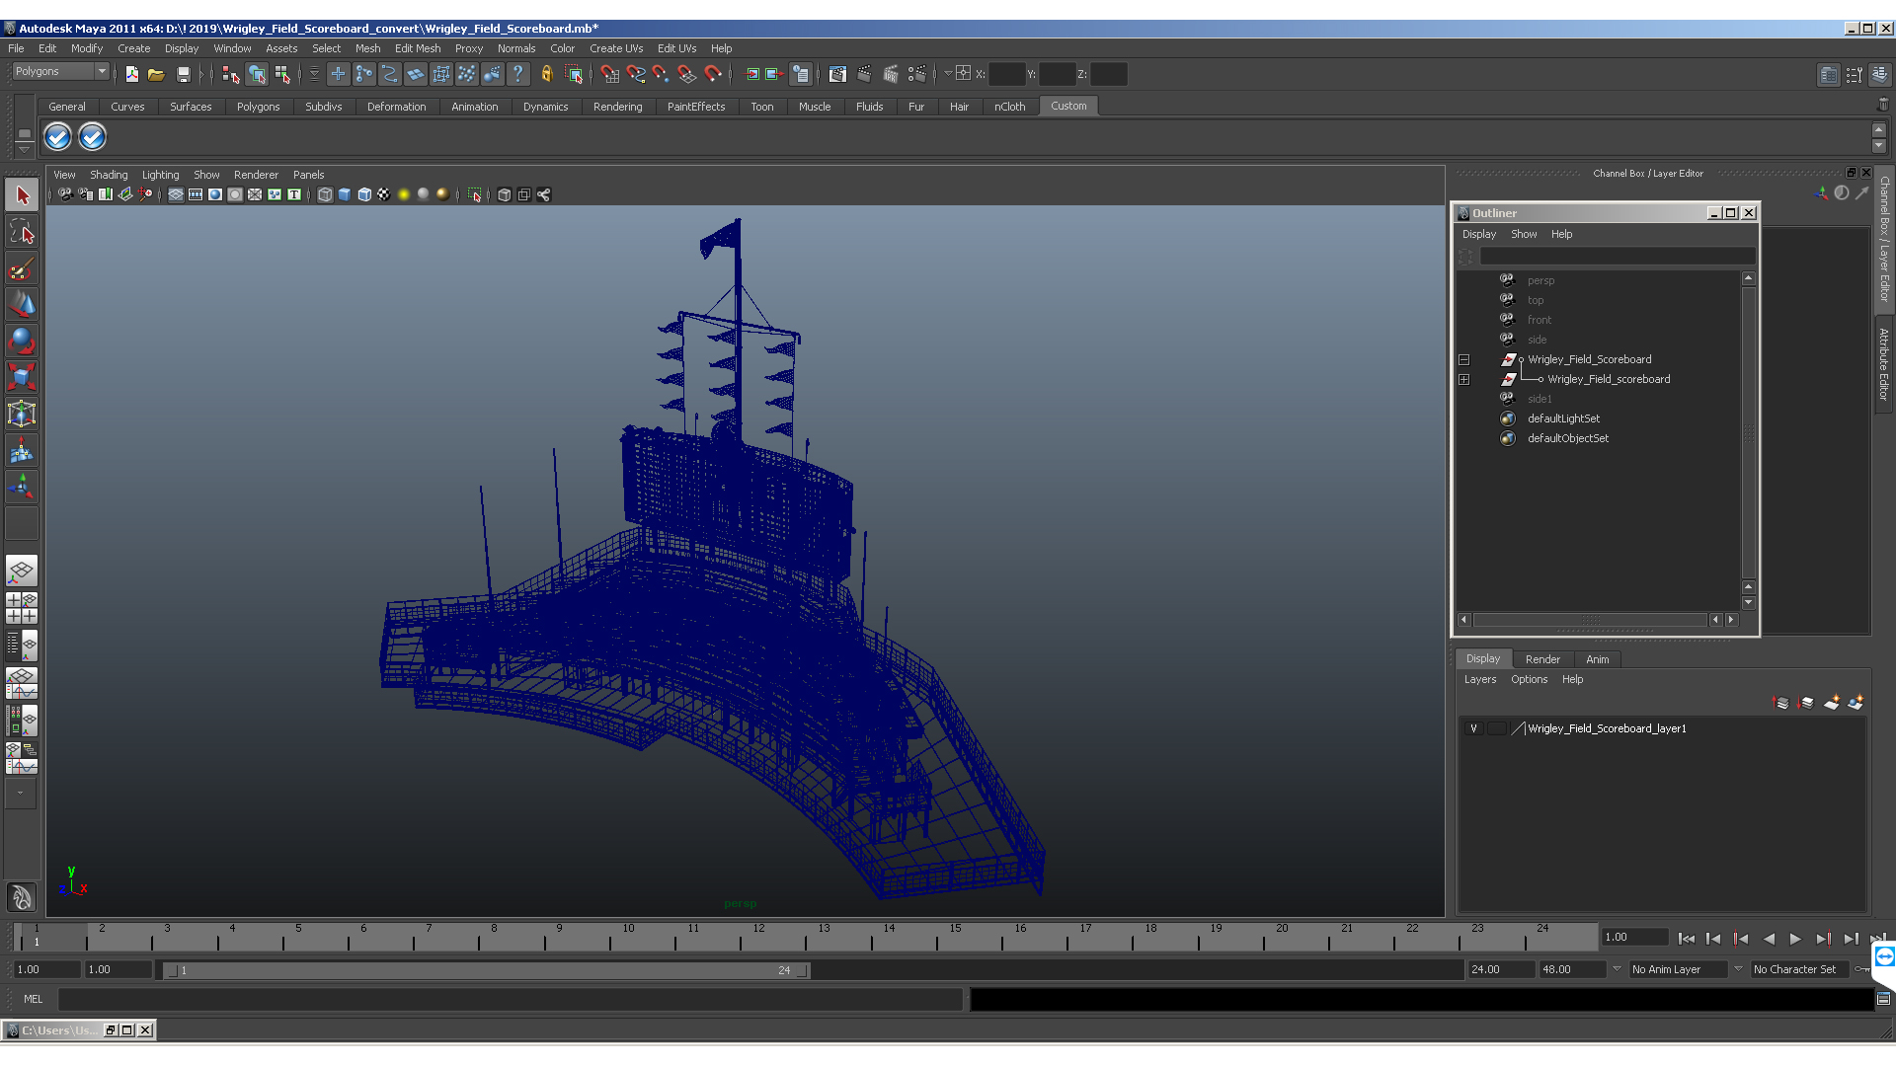Open Outliner Show menu
Viewport: 1896px width, 1066px height.
click(1524, 234)
